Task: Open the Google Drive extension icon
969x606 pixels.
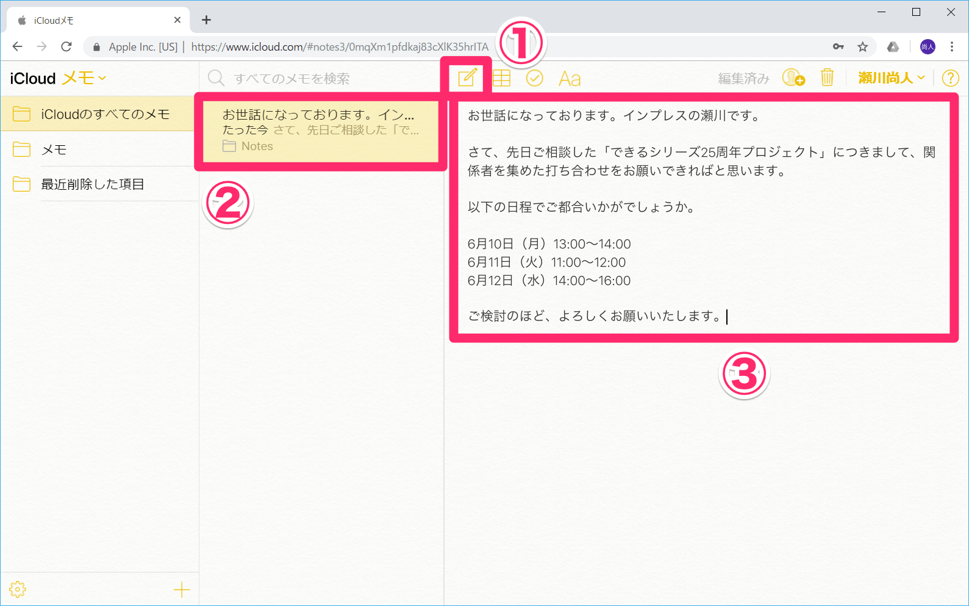Action: [893, 46]
